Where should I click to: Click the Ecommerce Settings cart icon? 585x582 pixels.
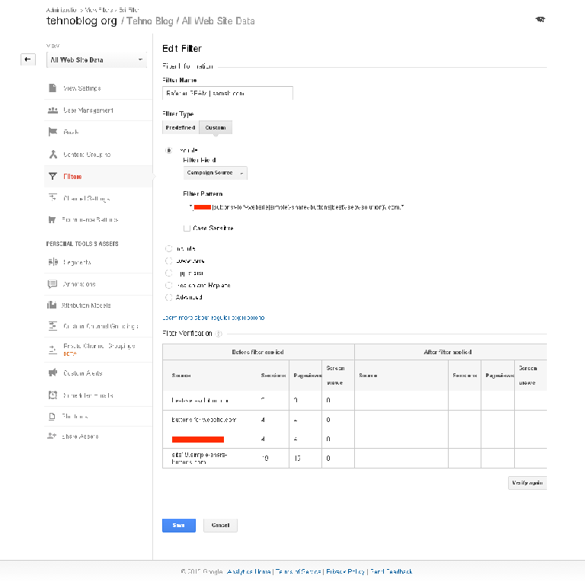(53, 220)
